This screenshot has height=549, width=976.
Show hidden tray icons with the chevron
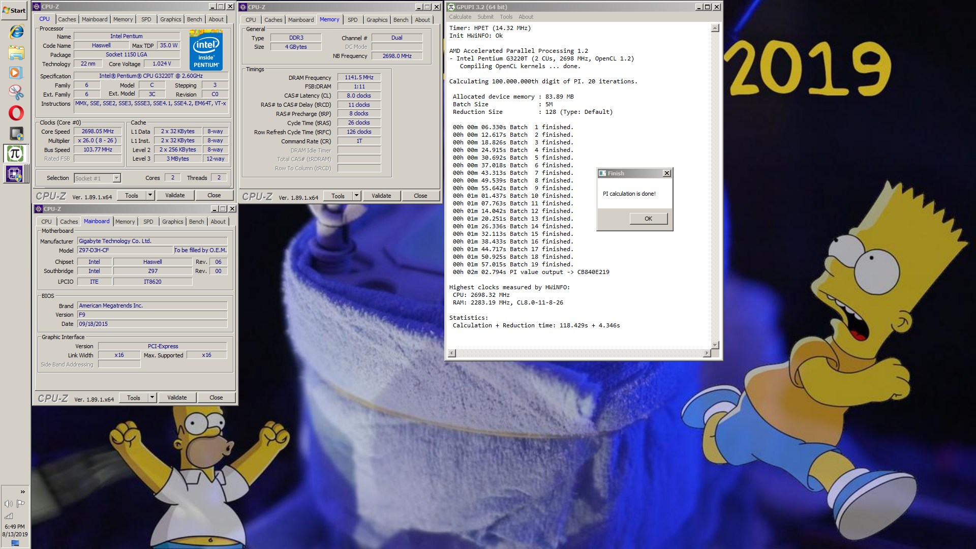[x=22, y=492]
